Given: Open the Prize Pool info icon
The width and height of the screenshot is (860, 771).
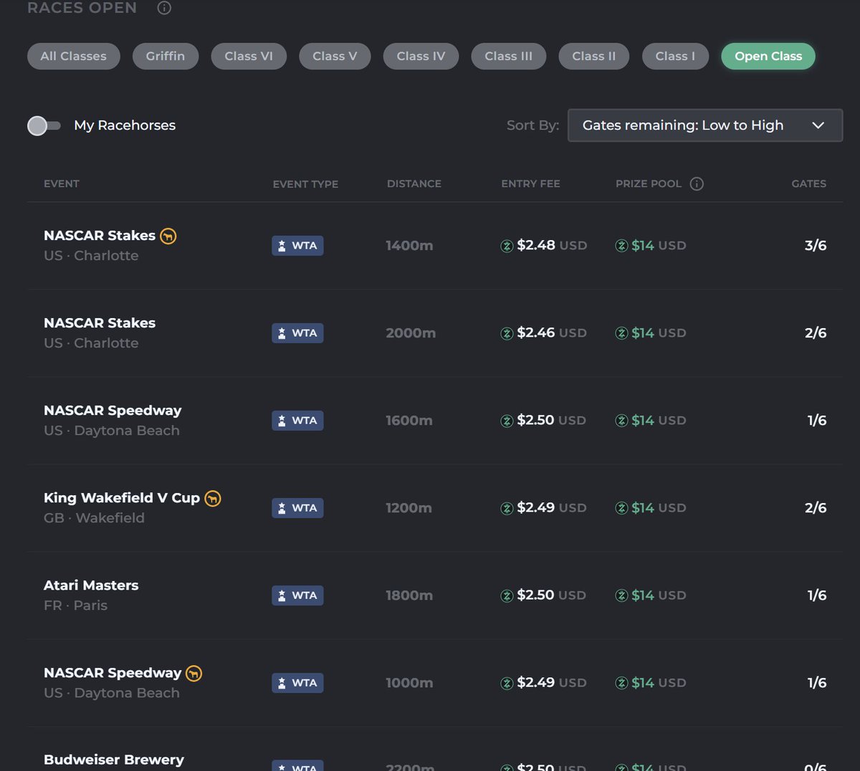Looking at the screenshot, I should [697, 184].
